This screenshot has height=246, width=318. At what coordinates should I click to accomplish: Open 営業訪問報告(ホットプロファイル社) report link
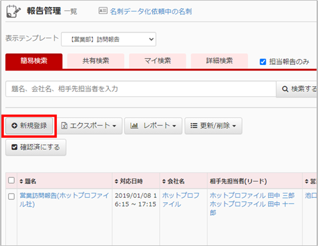click(64, 200)
